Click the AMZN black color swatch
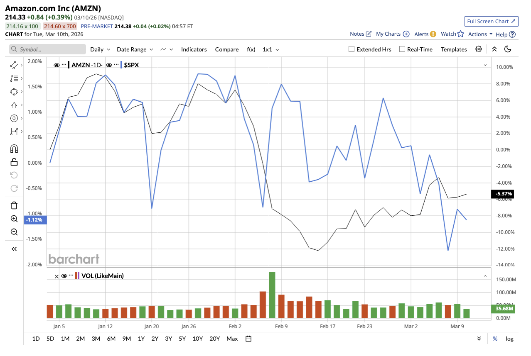 (69, 65)
